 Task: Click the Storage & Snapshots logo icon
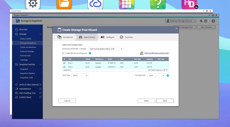click(x=18, y=21)
